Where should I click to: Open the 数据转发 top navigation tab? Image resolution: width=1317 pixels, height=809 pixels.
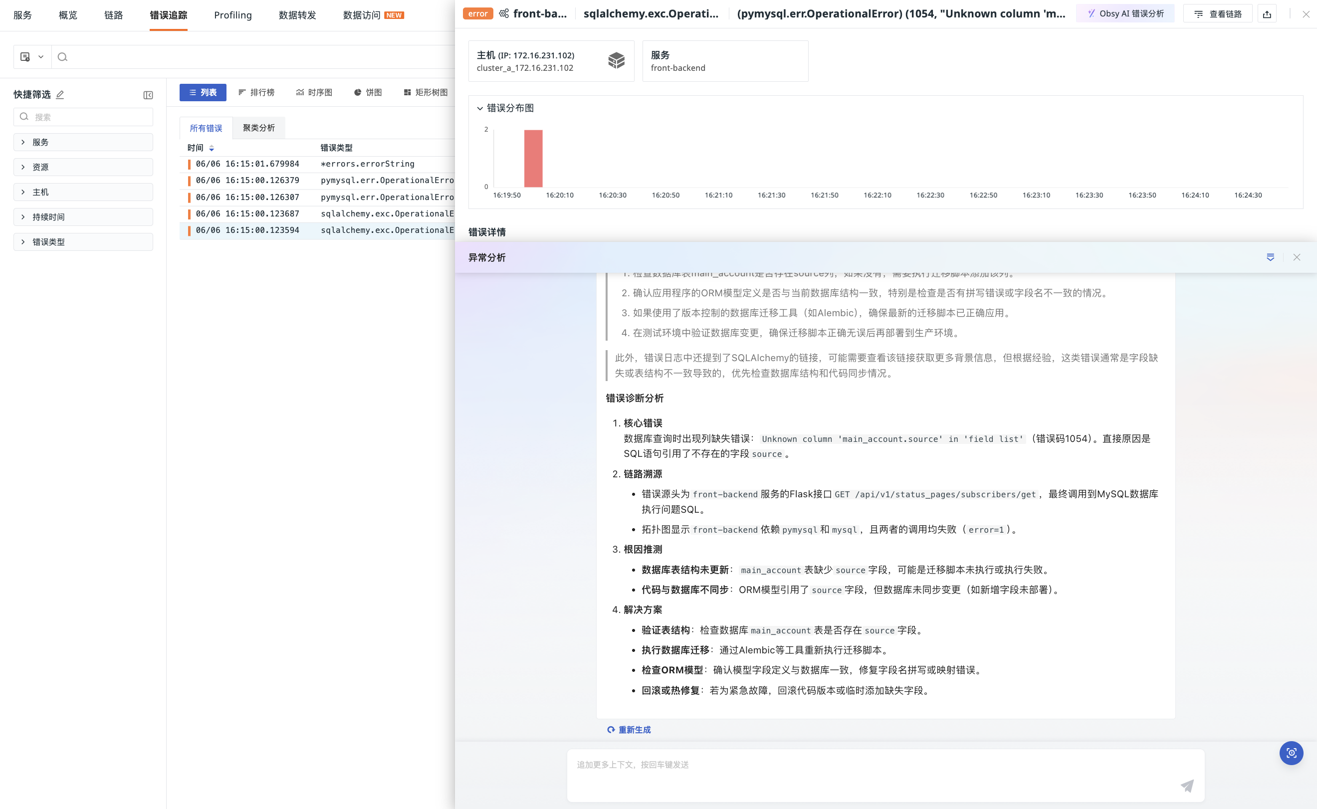[297, 15]
